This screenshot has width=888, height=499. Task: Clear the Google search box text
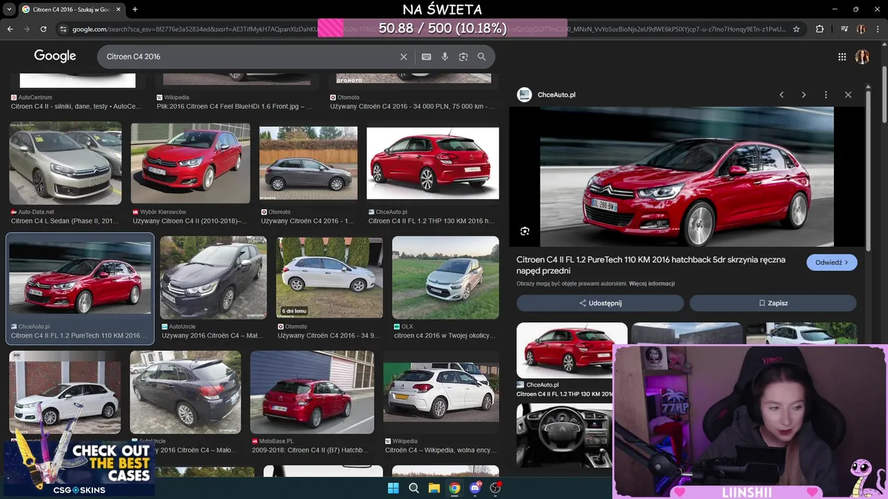404,57
